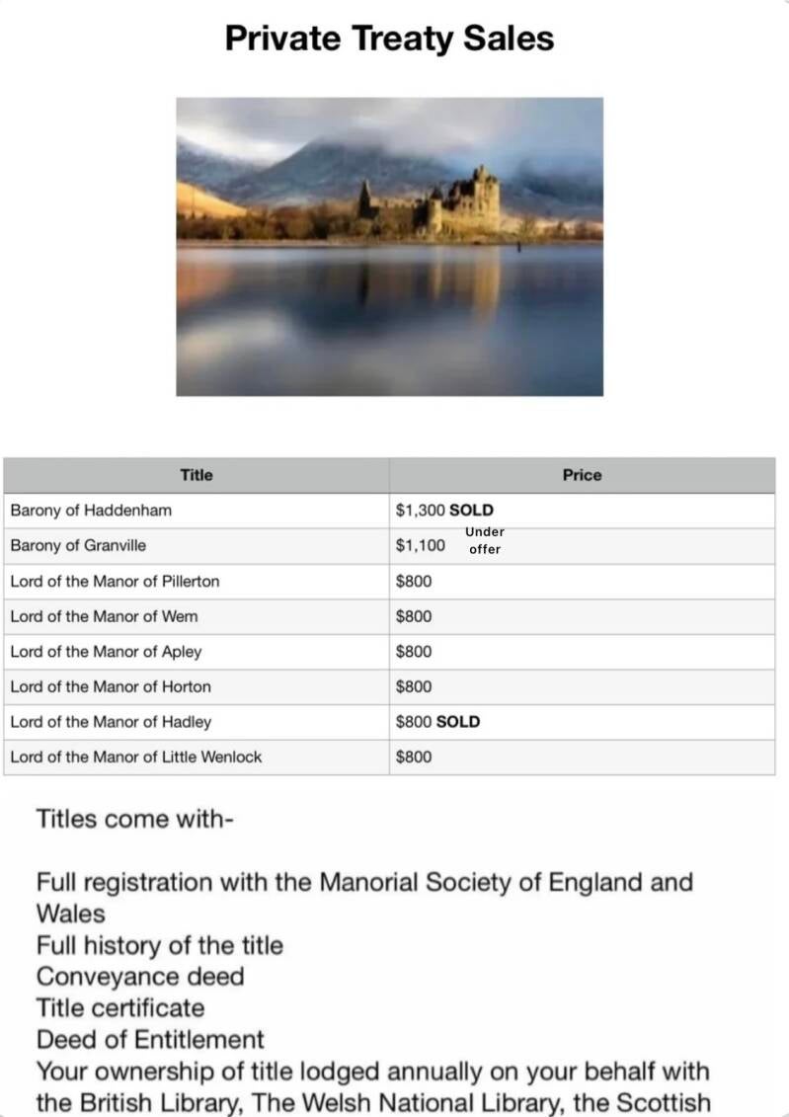The image size is (789, 1117).
Task: Click the castle lake photo
Action: [389, 246]
